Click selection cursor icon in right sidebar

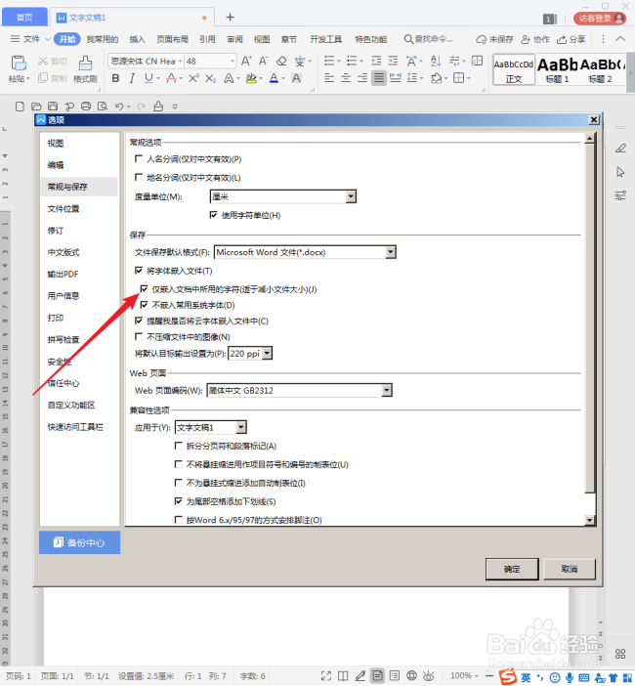tap(620, 172)
